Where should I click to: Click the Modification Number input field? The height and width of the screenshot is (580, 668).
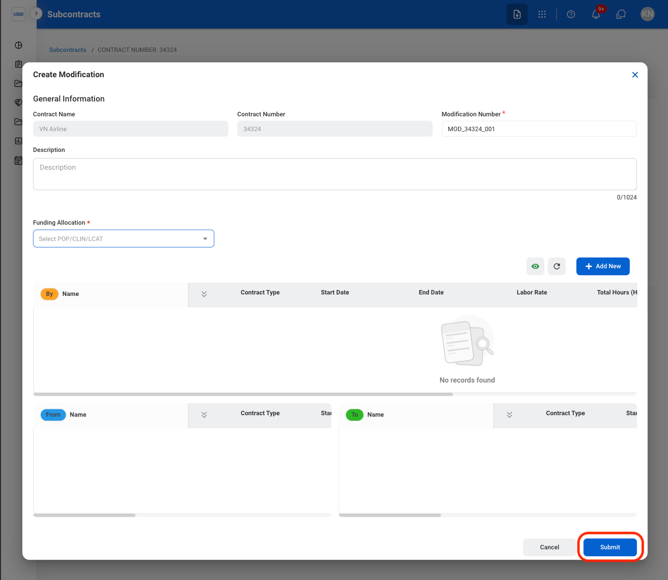point(539,129)
